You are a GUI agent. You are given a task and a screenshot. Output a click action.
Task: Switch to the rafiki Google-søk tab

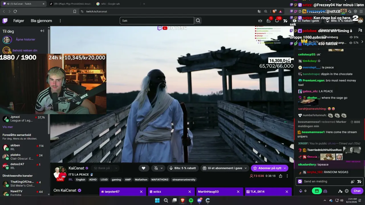coord(117,4)
